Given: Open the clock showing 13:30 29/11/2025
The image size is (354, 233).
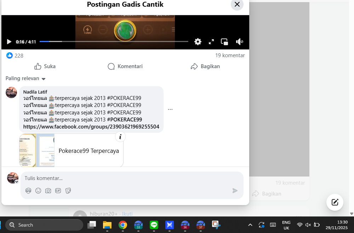Looking at the screenshot, I should pos(336,225).
